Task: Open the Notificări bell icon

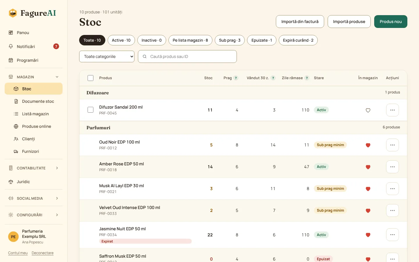Action: click(11, 47)
